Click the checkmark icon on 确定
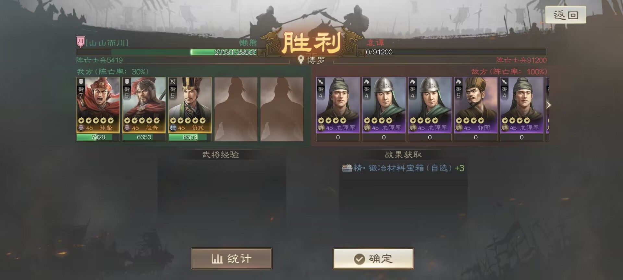The height and width of the screenshot is (280, 623). [x=359, y=259]
